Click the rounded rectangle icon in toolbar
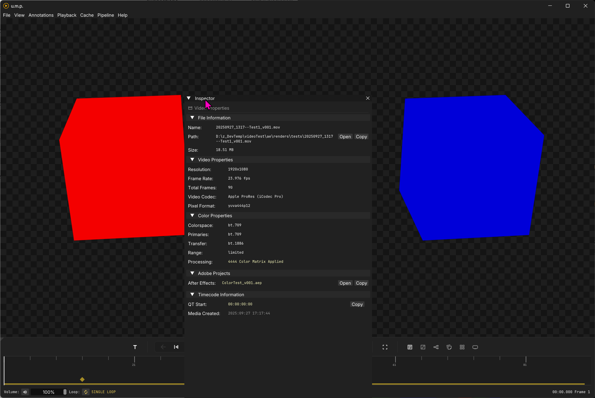595x398 pixels. click(475, 347)
